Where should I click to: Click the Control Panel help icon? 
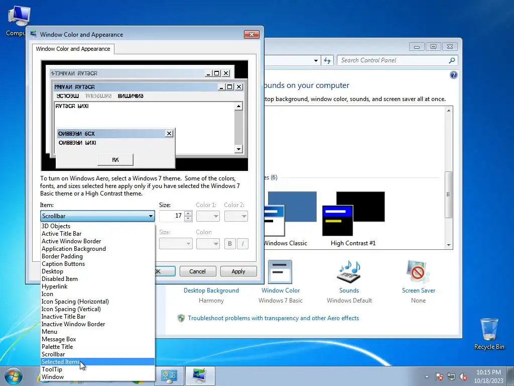(453, 75)
